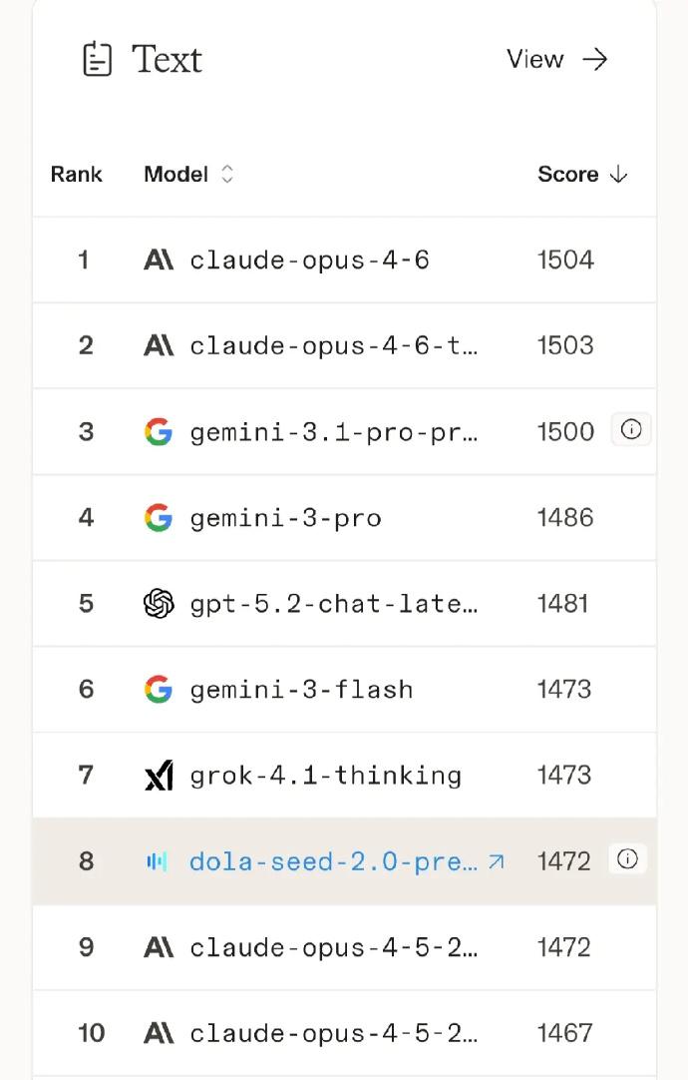Screen dimensions: 688x1080
Task: Click the external link arrow on dola-seed
Action: tap(496, 860)
